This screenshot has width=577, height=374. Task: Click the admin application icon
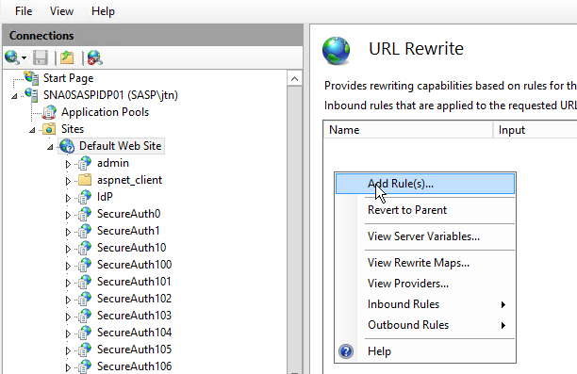click(x=85, y=163)
